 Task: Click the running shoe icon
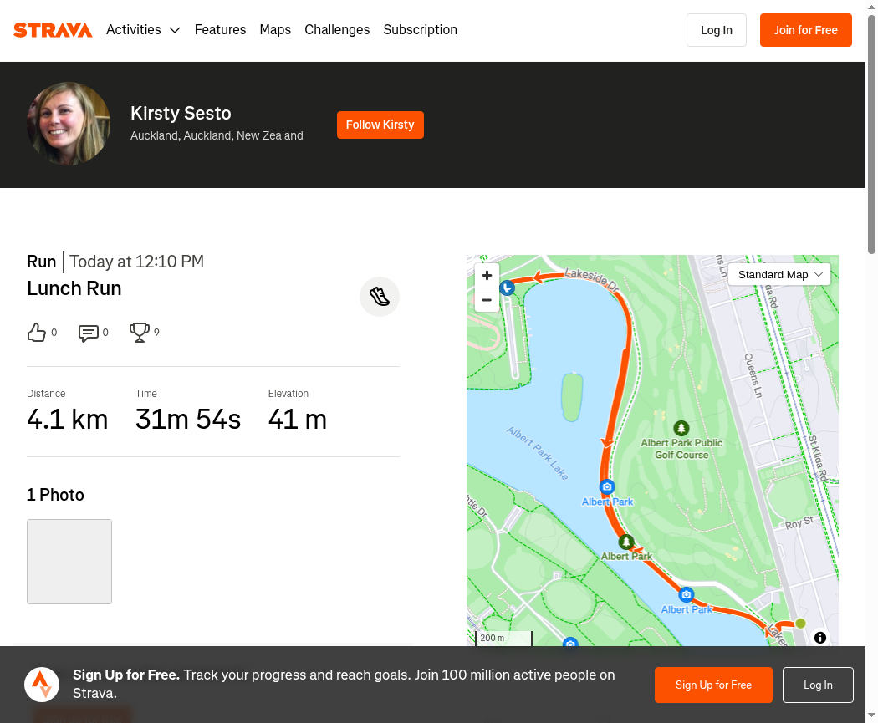[x=380, y=297]
